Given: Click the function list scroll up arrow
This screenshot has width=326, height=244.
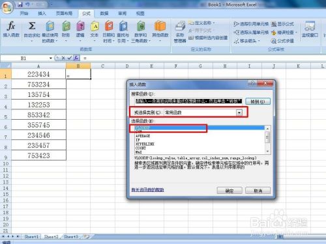Looking at the screenshot, I should (x=267, y=129).
